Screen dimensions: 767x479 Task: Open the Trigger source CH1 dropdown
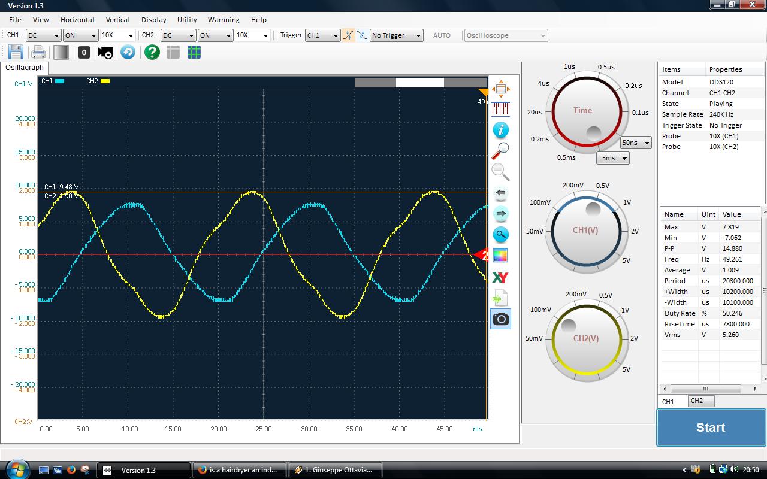point(322,35)
